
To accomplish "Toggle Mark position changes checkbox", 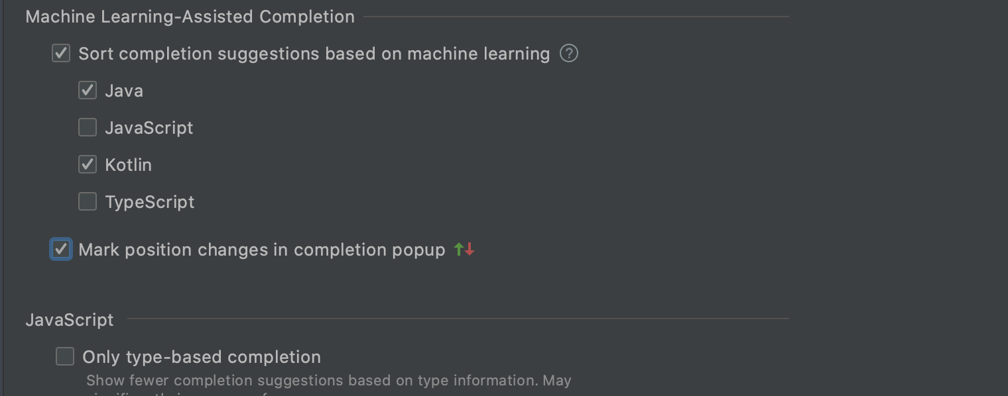I will click(x=61, y=249).
